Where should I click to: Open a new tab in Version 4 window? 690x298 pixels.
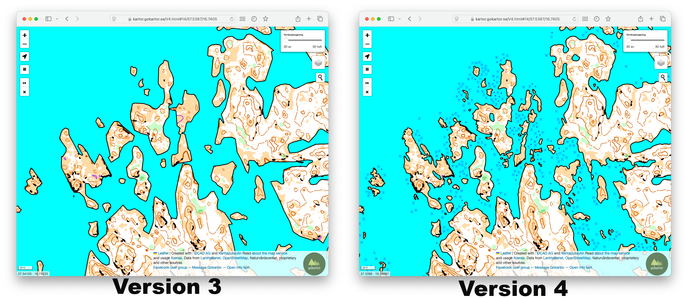pyautogui.click(x=652, y=19)
